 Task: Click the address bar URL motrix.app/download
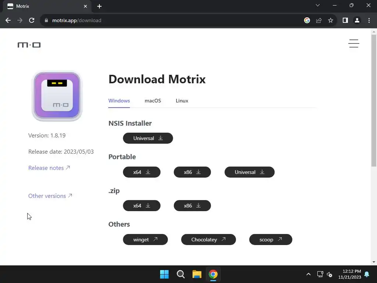tap(77, 21)
